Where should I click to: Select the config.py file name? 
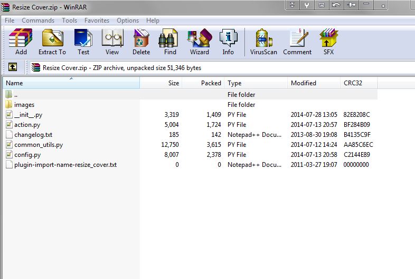(x=27, y=155)
